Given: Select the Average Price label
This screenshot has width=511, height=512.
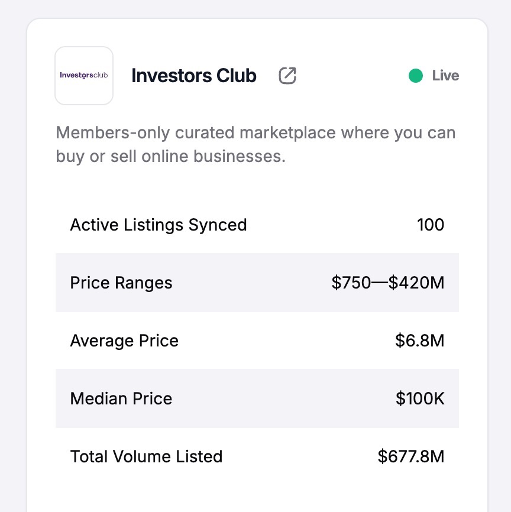Looking at the screenshot, I should 124,341.
